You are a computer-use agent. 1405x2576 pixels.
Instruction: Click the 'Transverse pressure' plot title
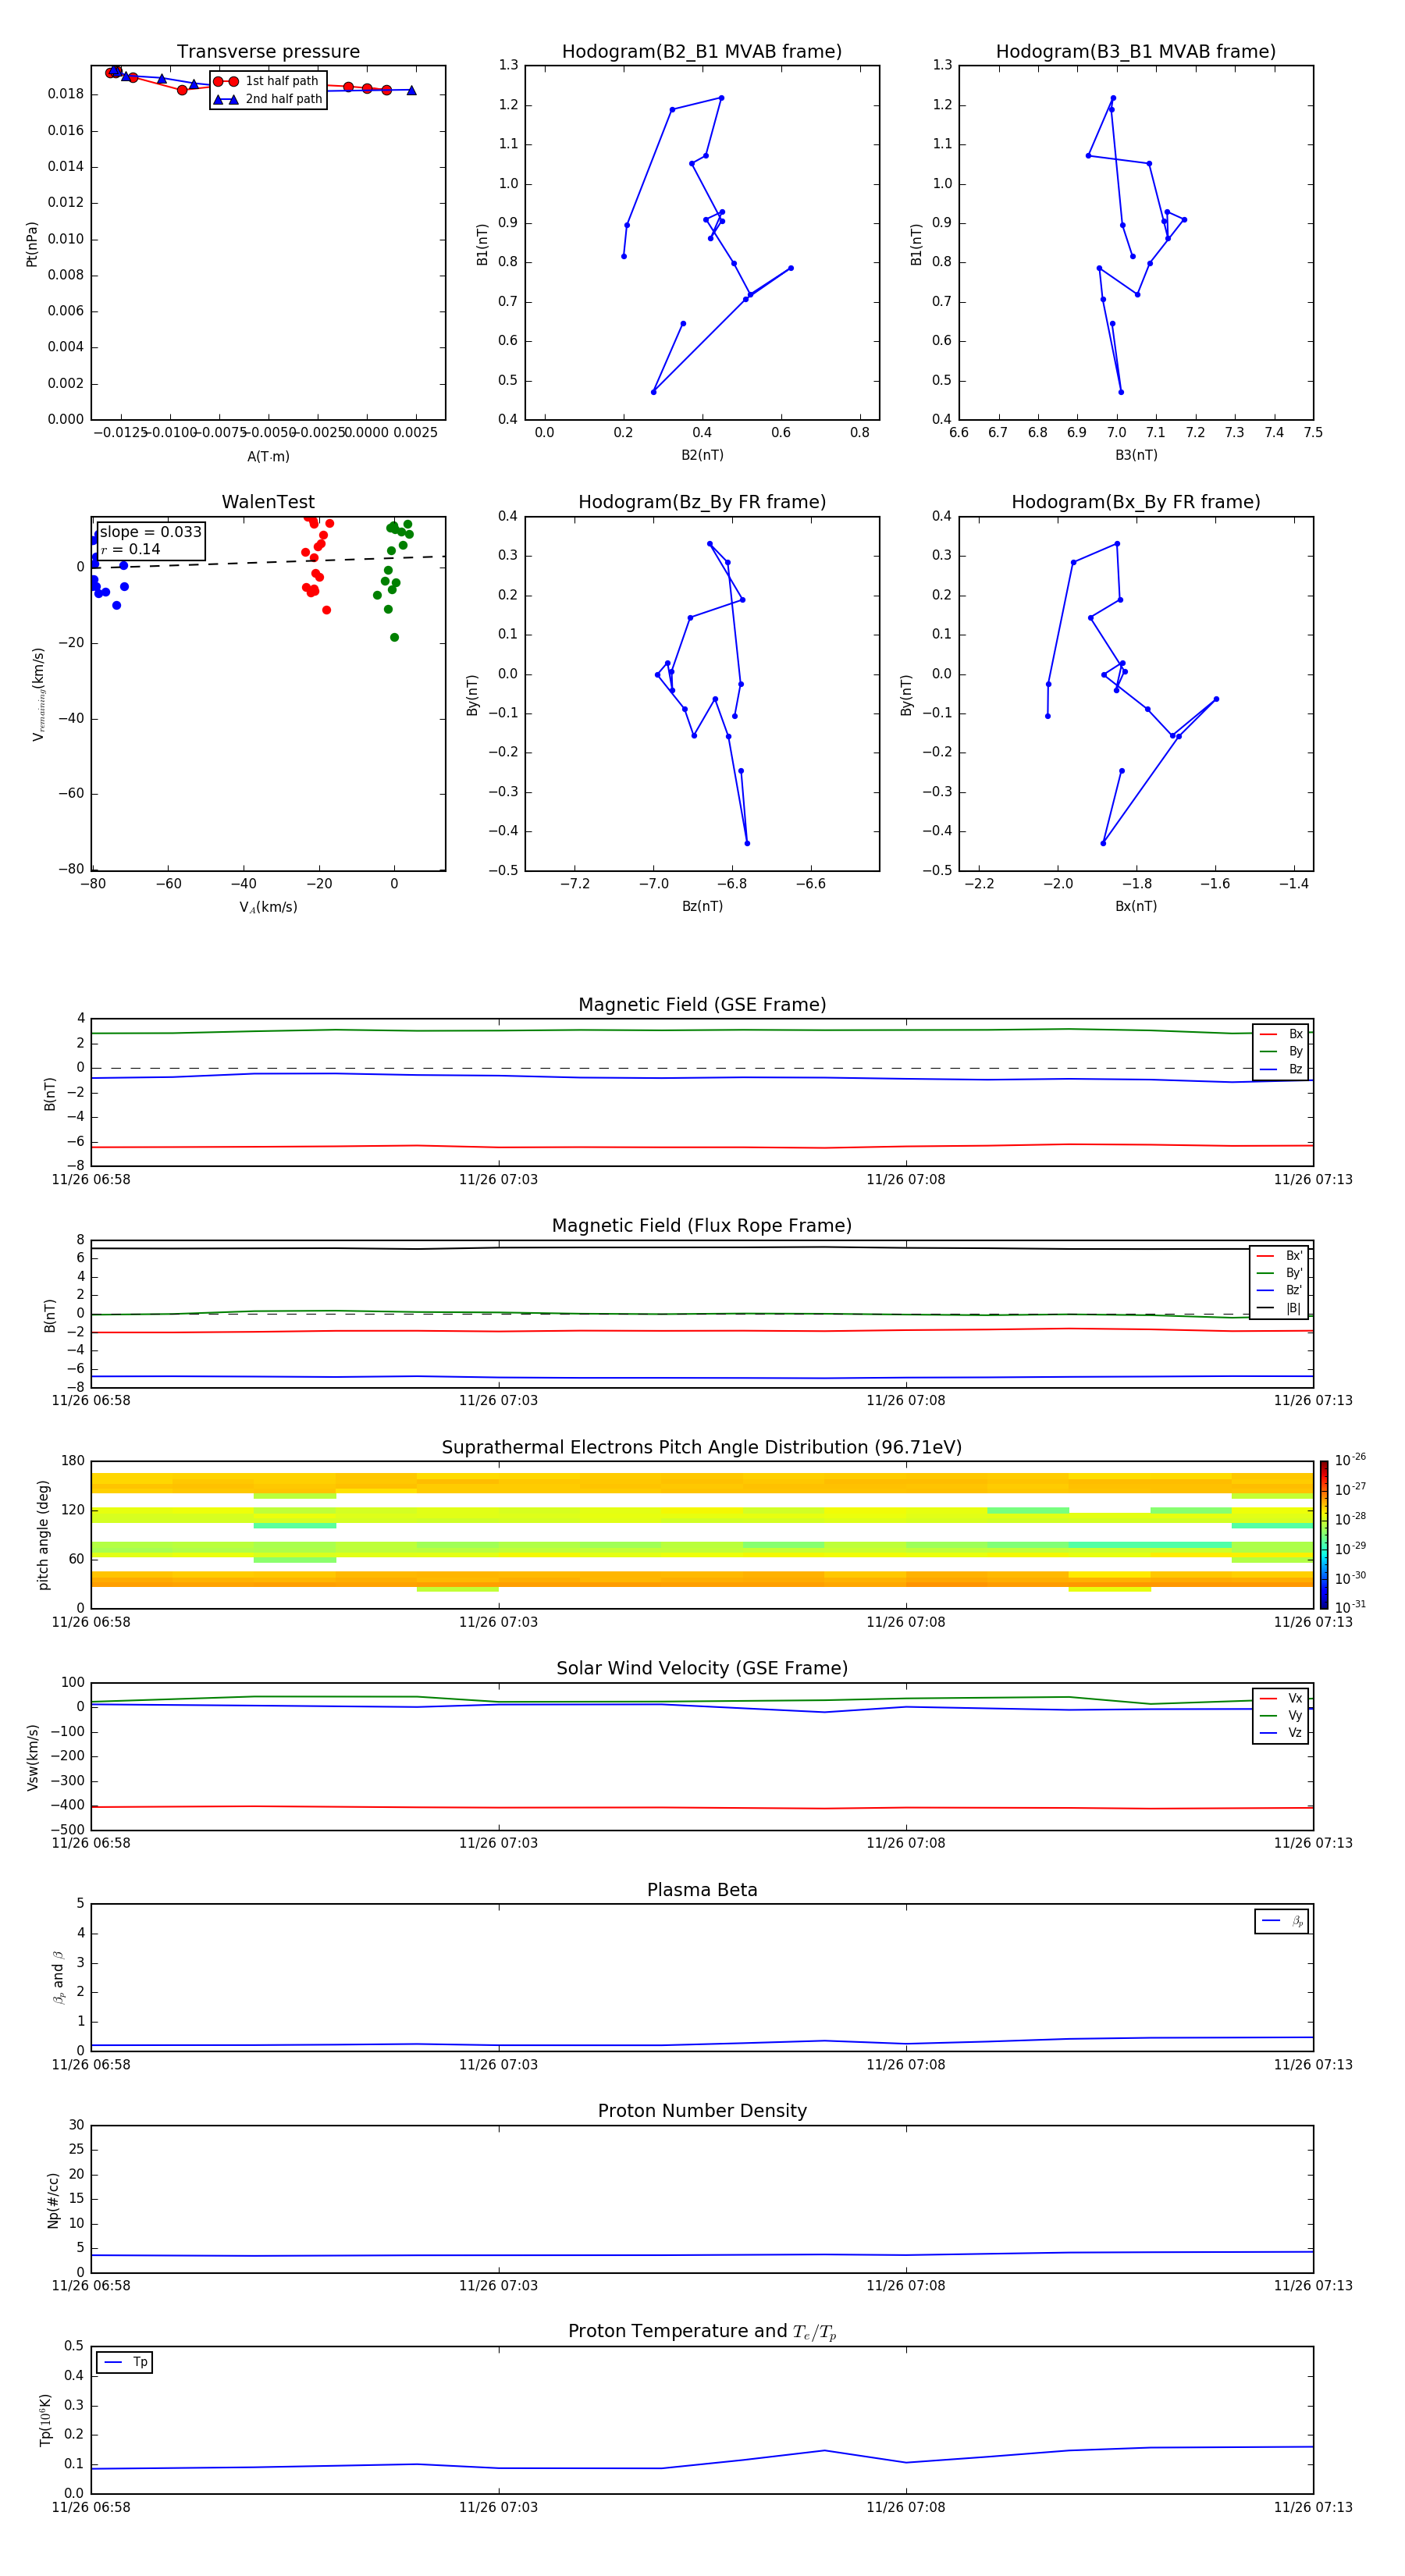[268, 52]
